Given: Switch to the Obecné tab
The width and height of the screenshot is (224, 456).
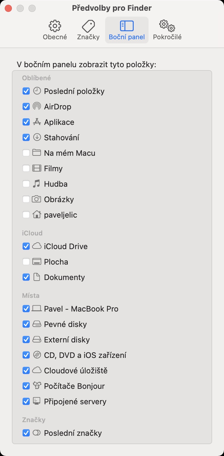Looking at the screenshot, I should click(x=55, y=30).
